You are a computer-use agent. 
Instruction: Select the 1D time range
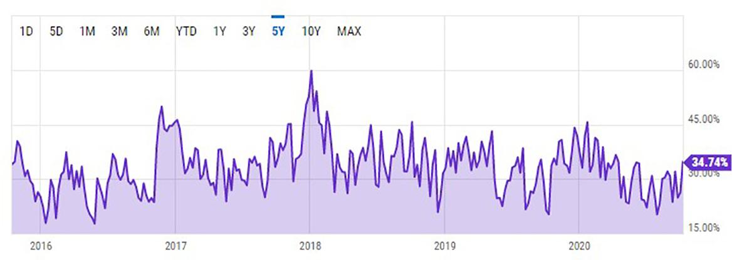pos(26,31)
